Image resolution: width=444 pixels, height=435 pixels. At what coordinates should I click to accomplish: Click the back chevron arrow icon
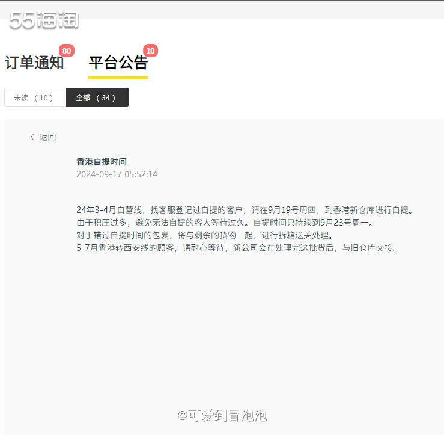tap(32, 137)
